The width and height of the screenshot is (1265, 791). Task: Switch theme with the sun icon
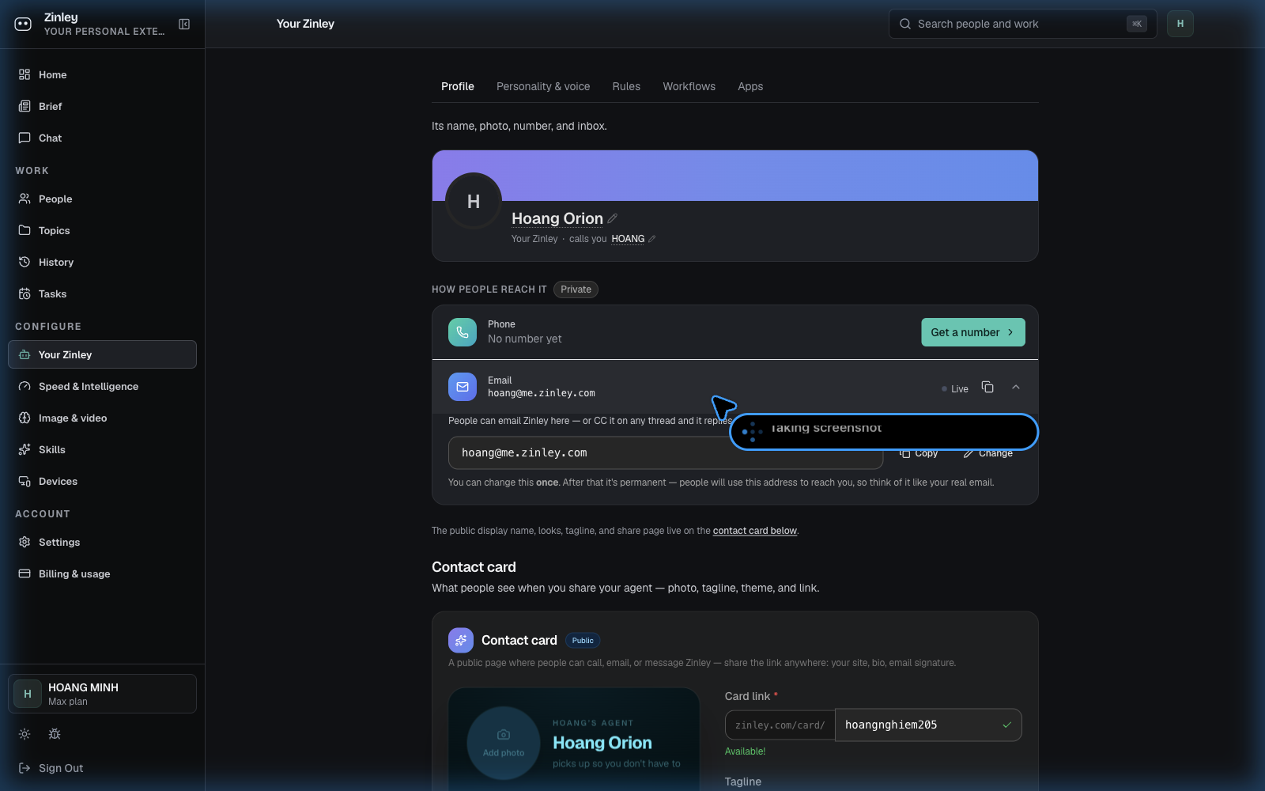pyautogui.click(x=25, y=734)
